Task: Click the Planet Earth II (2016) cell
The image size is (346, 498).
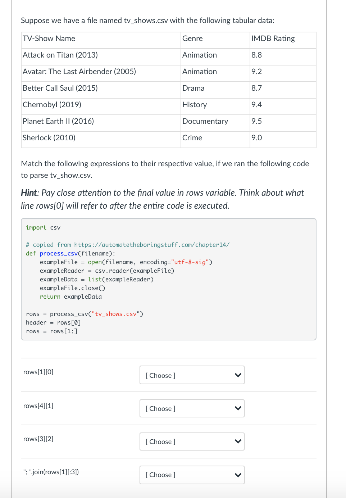Action: [58, 121]
